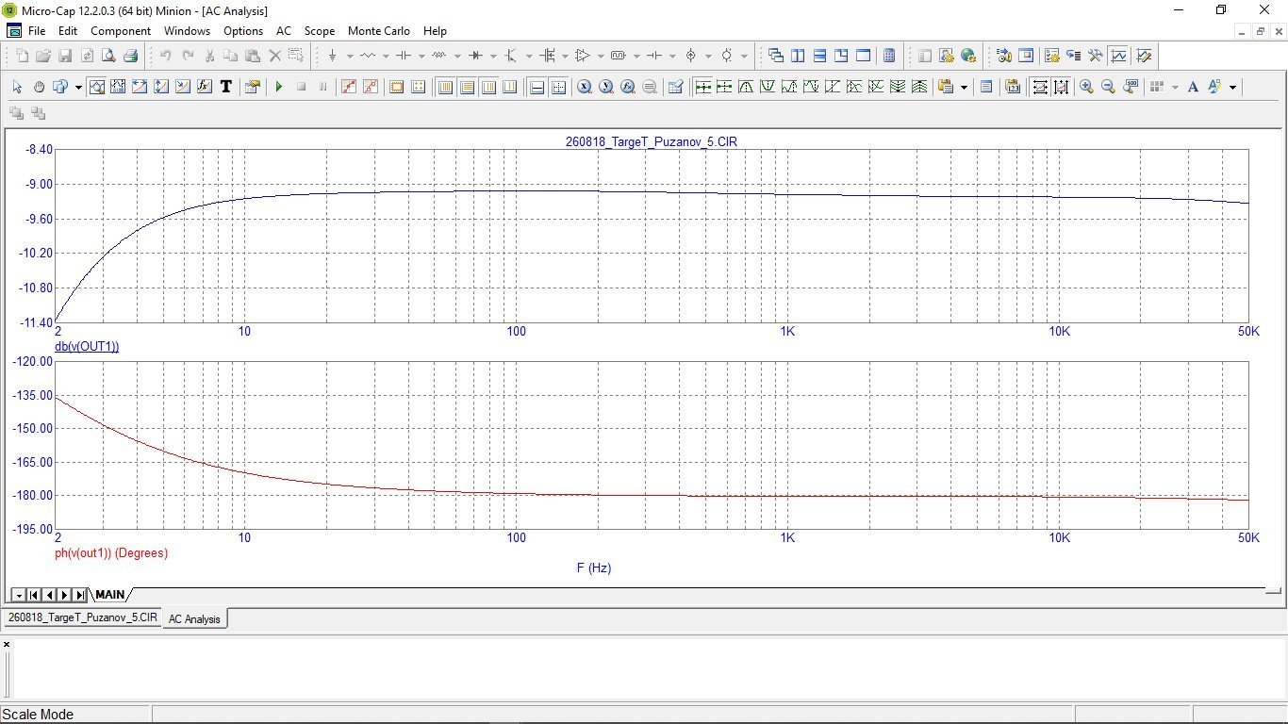Tile windows horizontally using the toolbar icon
1288x724 pixels.
pyautogui.click(x=819, y=56)
